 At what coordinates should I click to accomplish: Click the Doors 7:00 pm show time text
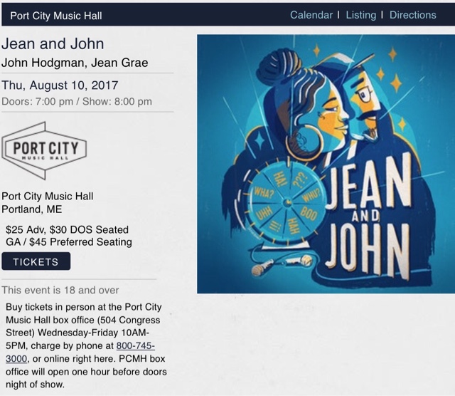[x=77, y=101]
